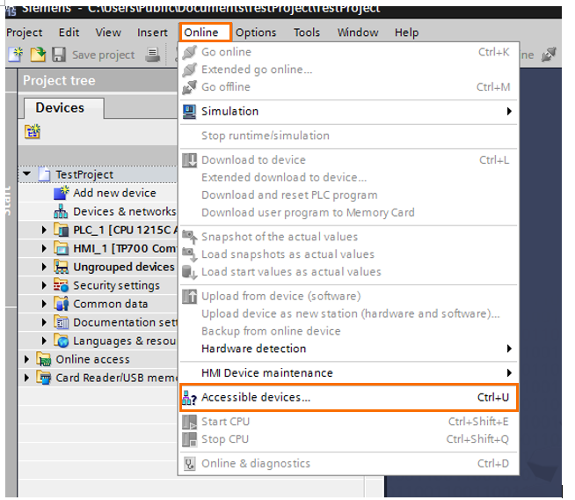This screenshot has width=575, height=500.
Task: Open the Hardware detection submenu arrow
Action: [x=509, y=349]
